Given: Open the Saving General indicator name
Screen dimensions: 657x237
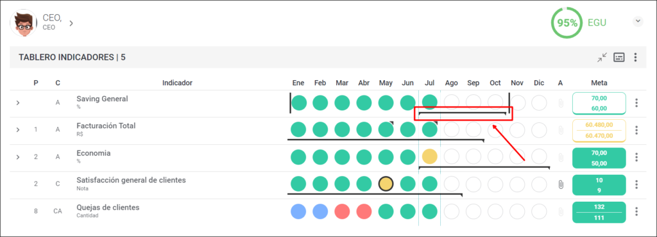Looking at the screenshot, I should tap(102, 99).
